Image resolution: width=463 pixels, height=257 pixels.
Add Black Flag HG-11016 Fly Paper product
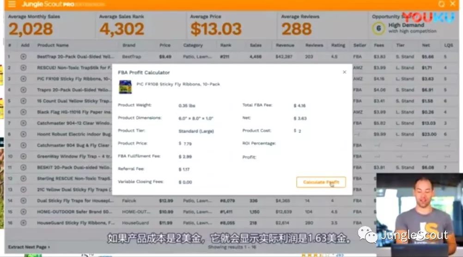point(23,112)
